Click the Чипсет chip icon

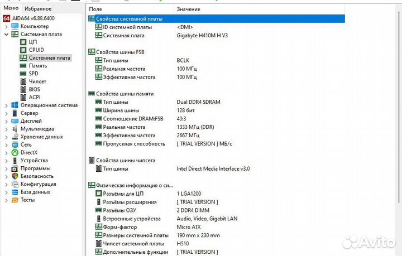[x=23, y=81]
